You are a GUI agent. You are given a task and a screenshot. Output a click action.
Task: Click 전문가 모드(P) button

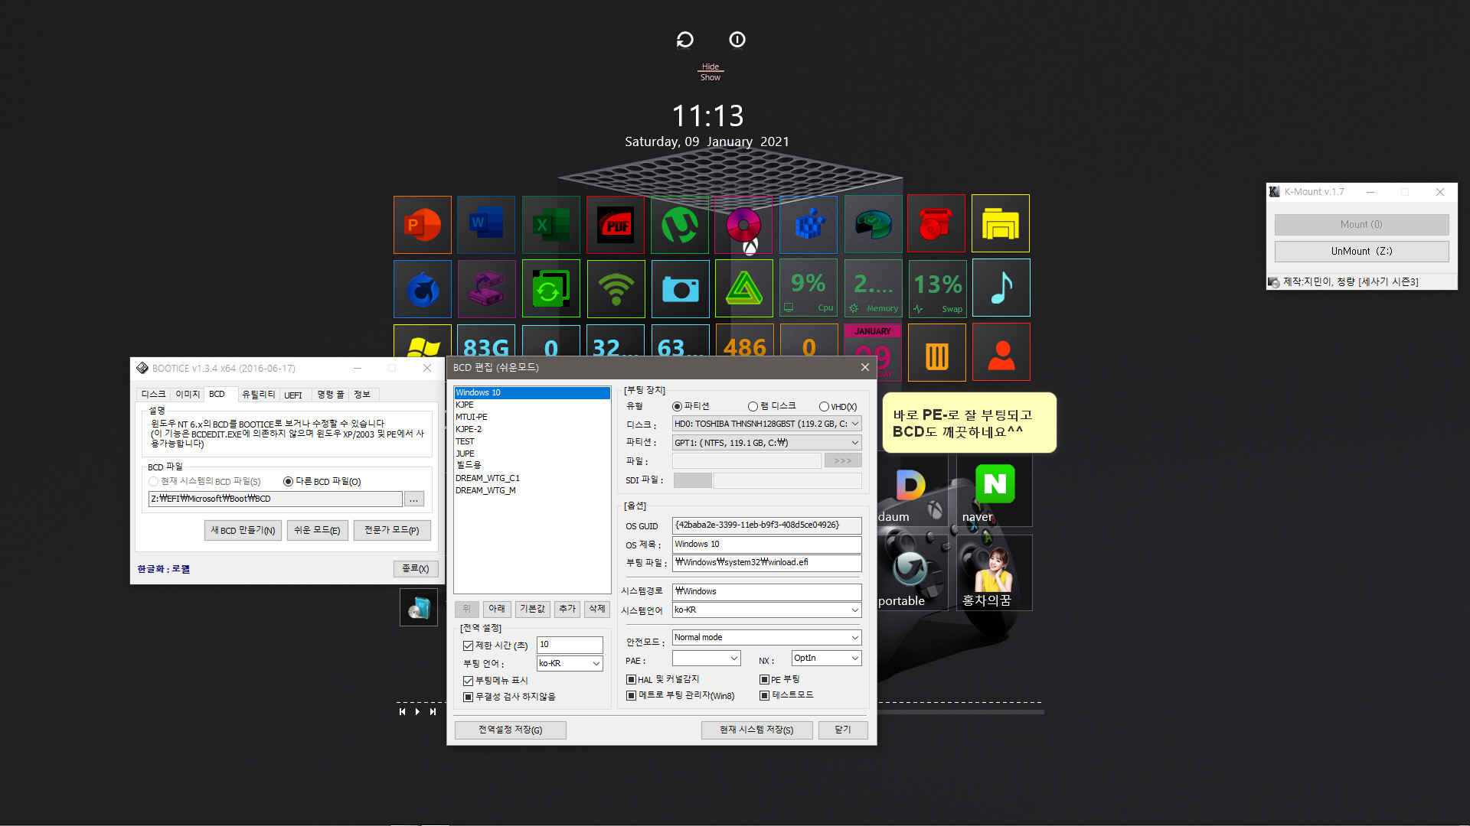(392, 530)
